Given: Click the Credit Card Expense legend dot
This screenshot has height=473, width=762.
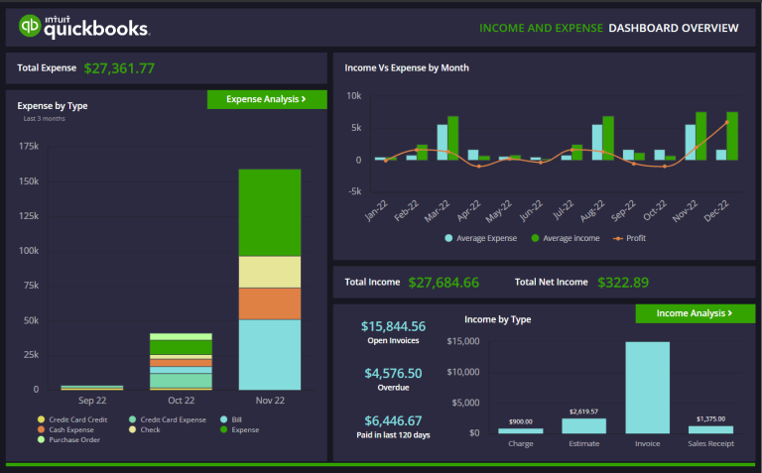Looking at the screenshot, I should (x=132, y=419).
